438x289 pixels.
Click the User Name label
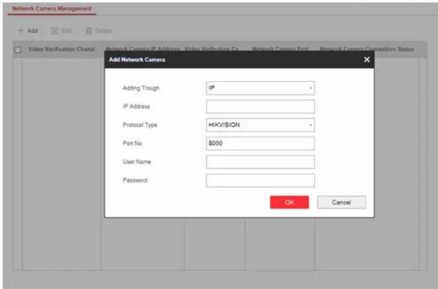137,162
